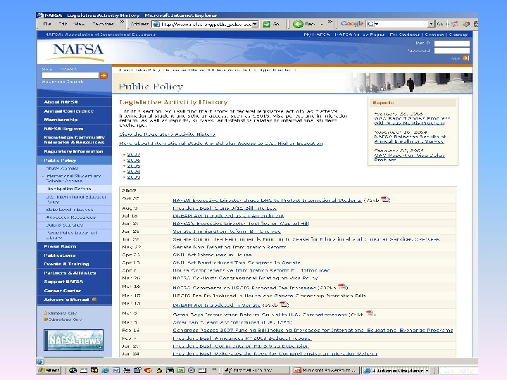The height and width of the screenshot is (380, 507).
Task: Open the Favorites menu
Action: point(103,24)
